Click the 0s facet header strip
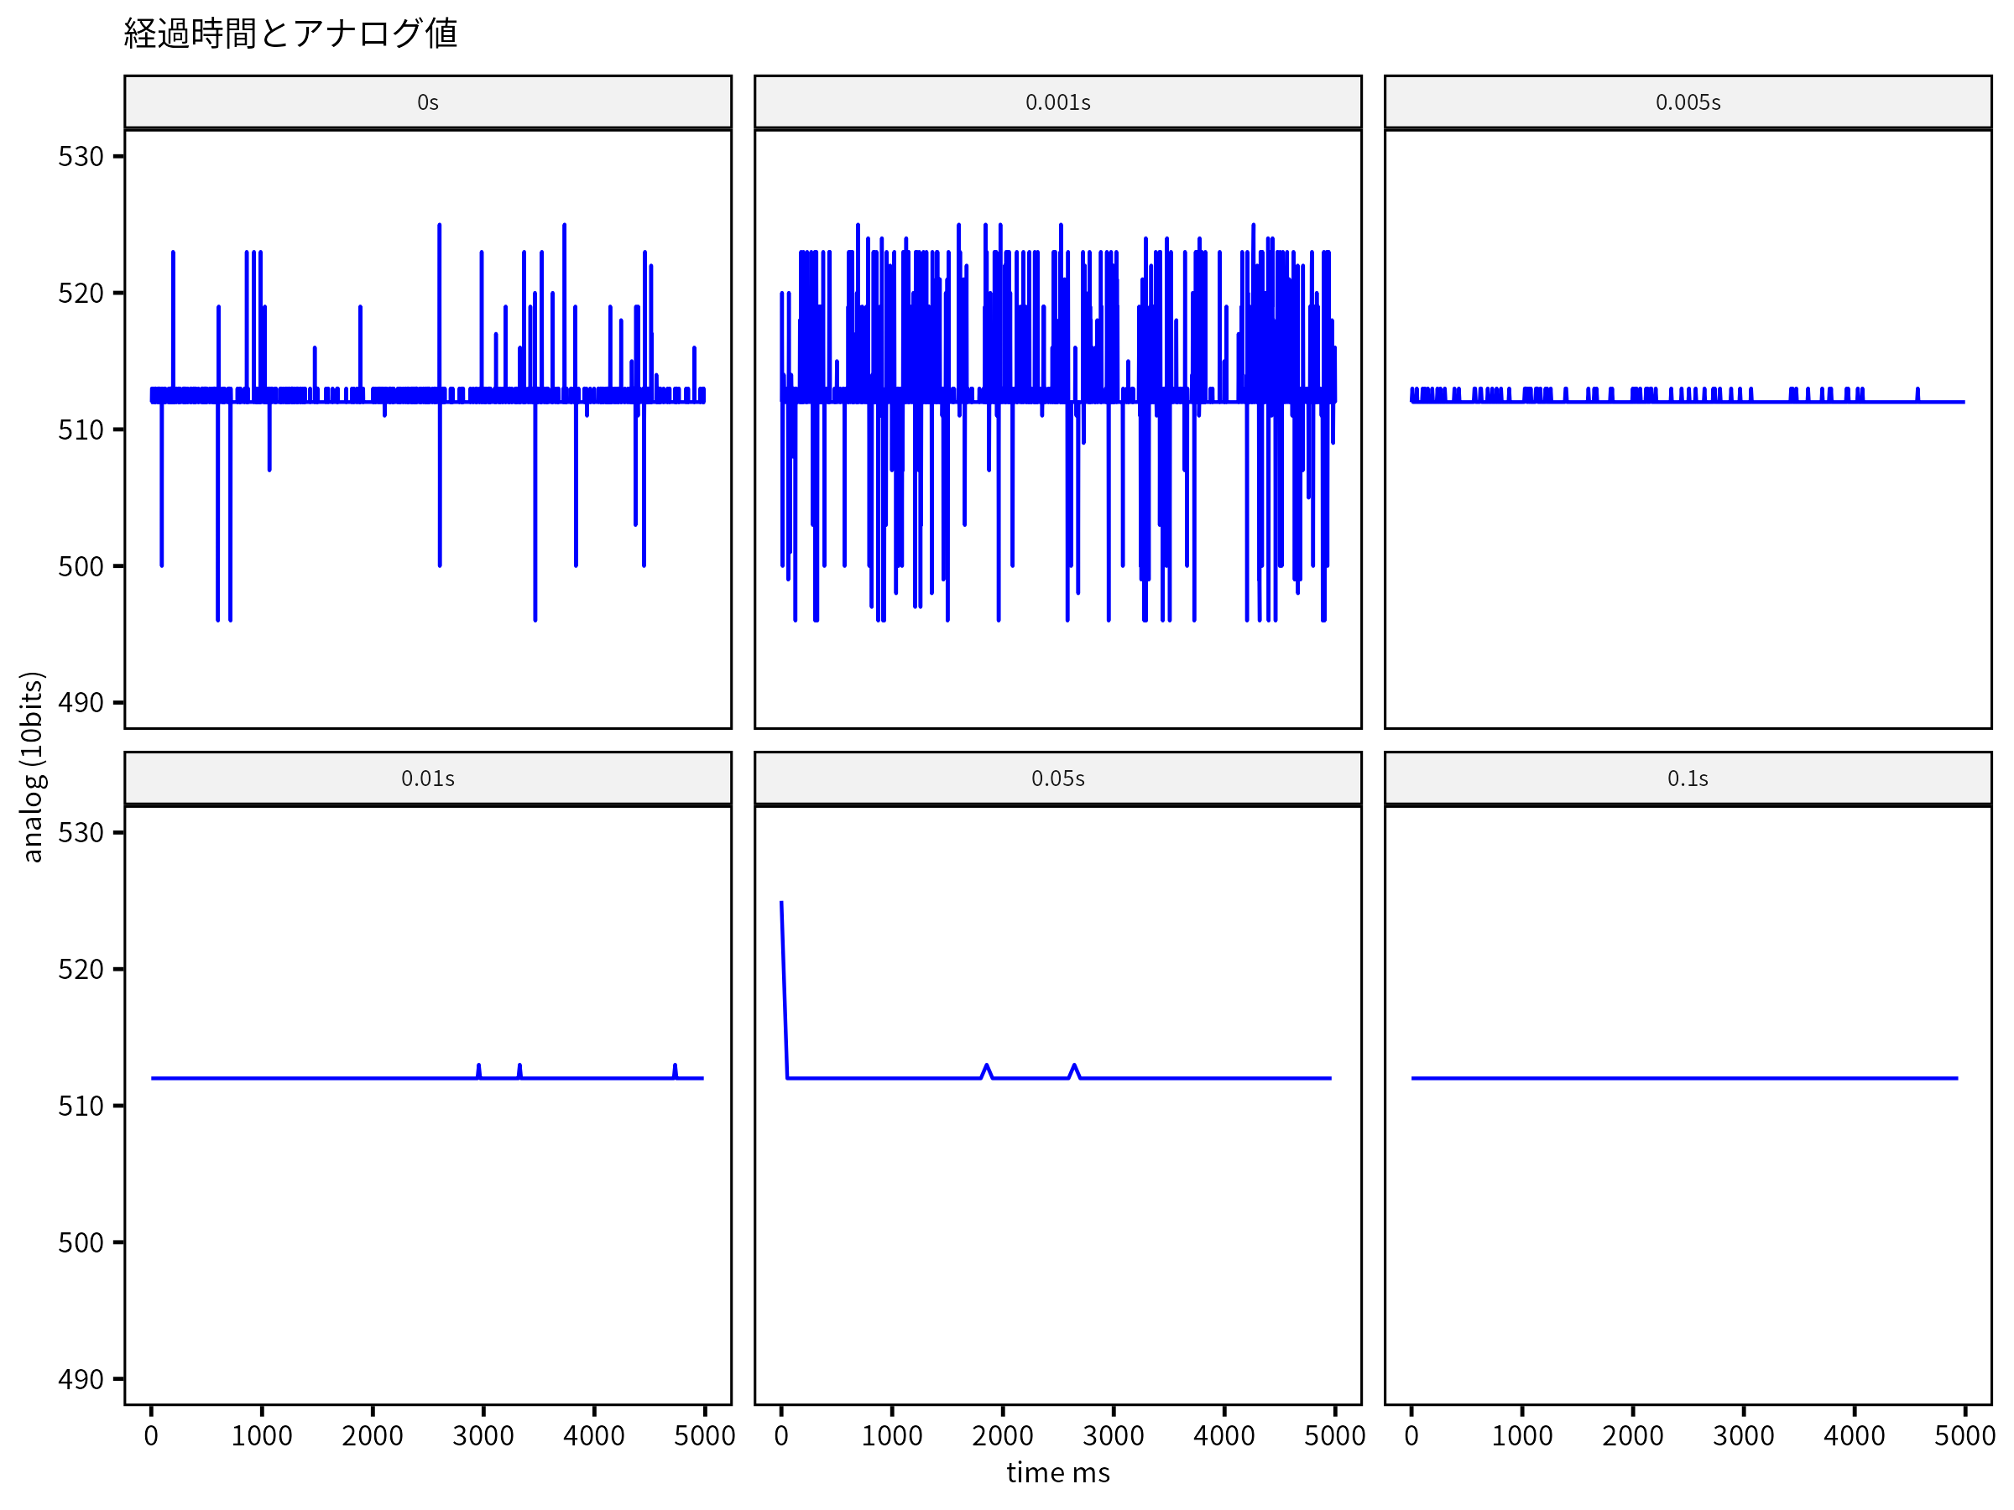Screen dimensions: 2014x1510 427,102
